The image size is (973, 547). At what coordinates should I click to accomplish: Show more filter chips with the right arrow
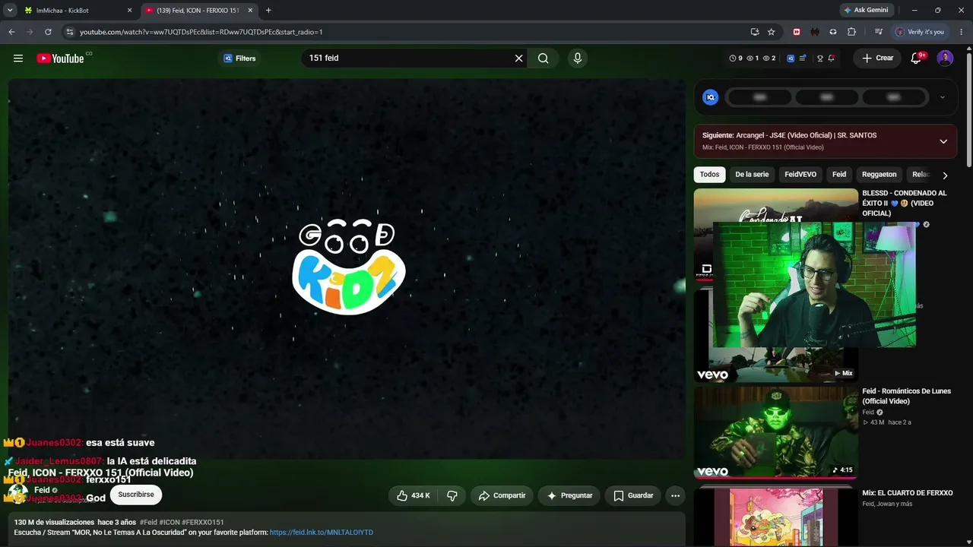[945, 175]
